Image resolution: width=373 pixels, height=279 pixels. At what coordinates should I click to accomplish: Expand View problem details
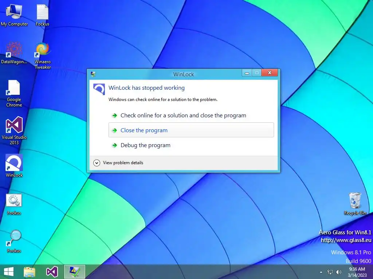[x=118, y=163]
